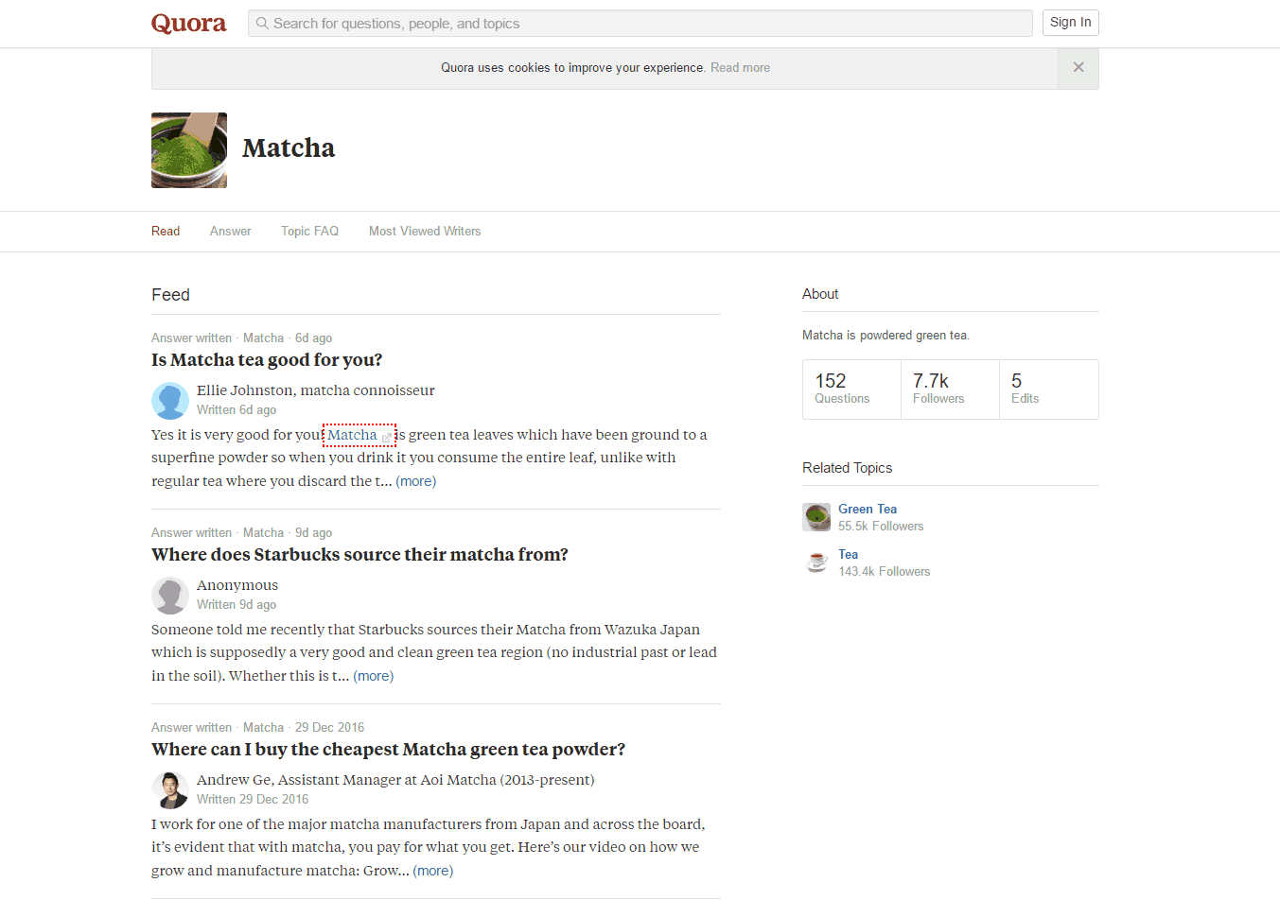This screenshot has height=900, width=1280.
Task: Click 'Matcha is powdered green tea.' description
Action: (x=885, y=336)
